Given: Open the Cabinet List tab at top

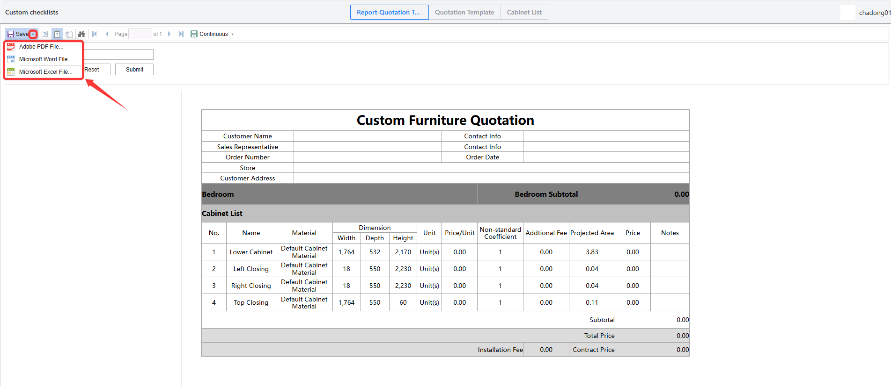Looking at the screenshot, I should (x=524, y=12).
